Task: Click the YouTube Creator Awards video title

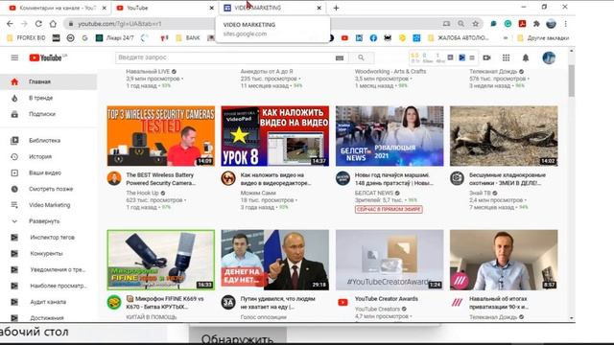Action: (x=386, y=299)
